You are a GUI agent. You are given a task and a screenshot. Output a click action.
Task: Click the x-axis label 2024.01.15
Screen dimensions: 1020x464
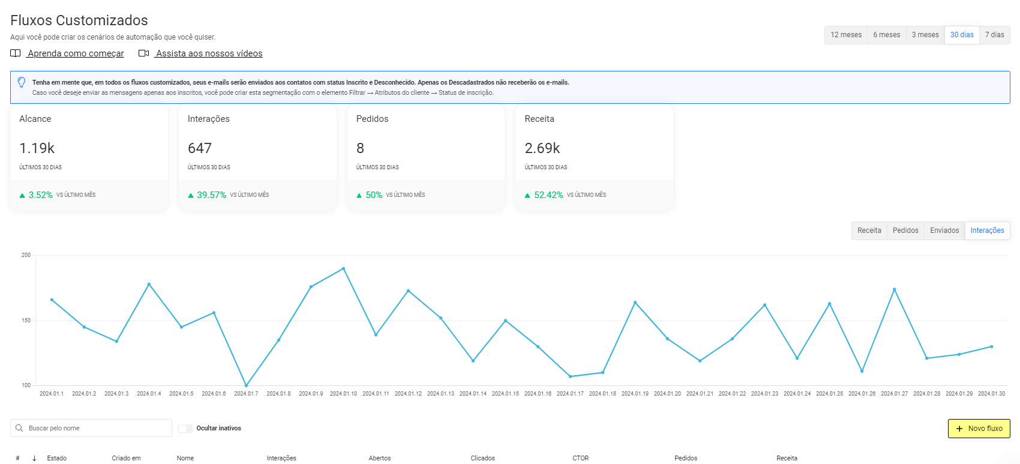505,394
